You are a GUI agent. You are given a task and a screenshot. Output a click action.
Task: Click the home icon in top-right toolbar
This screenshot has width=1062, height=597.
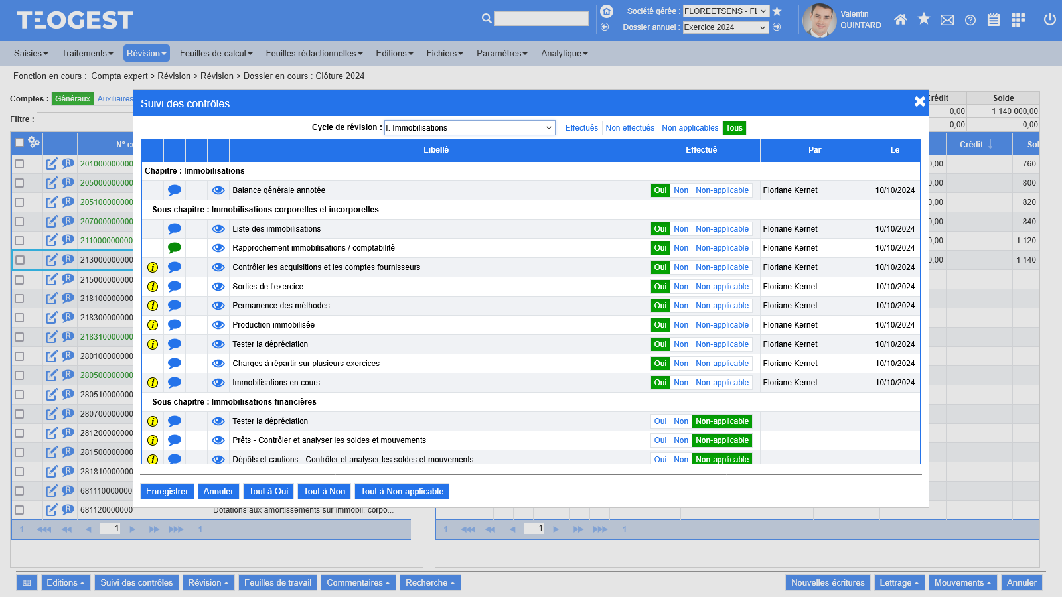[900, 20]
